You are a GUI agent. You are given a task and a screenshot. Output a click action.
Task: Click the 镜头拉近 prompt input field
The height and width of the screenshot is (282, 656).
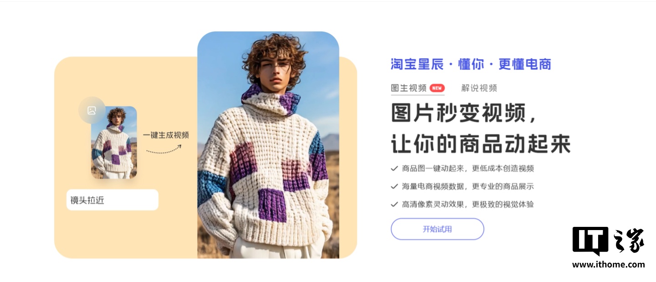(113, 200)
